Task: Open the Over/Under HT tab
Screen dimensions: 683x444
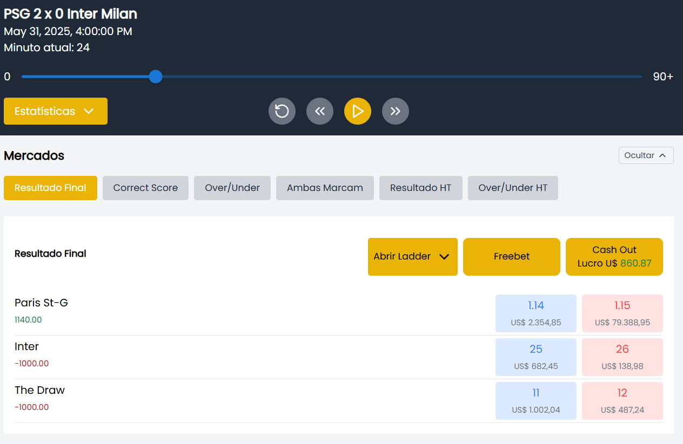Action: pyautogui.click(x=513, y=188)
